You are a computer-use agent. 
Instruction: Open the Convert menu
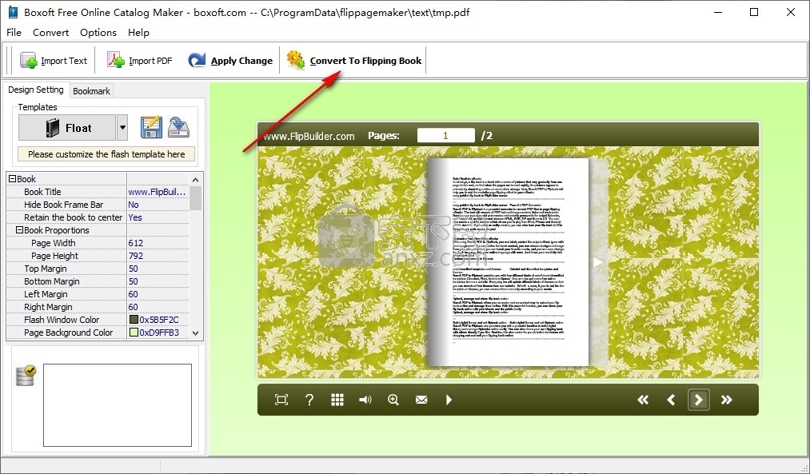[50, 33]
